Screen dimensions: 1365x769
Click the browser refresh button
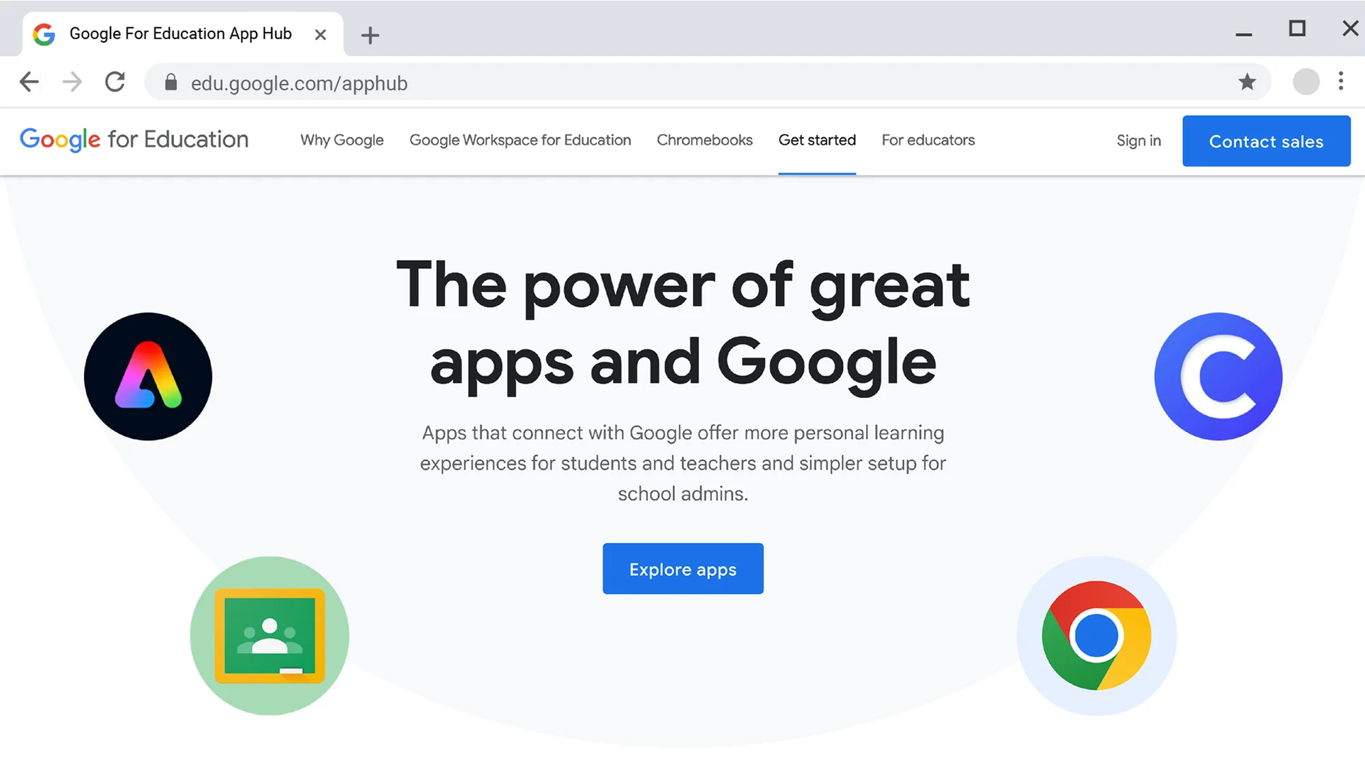pyautogui.click(x=115, y=83)
